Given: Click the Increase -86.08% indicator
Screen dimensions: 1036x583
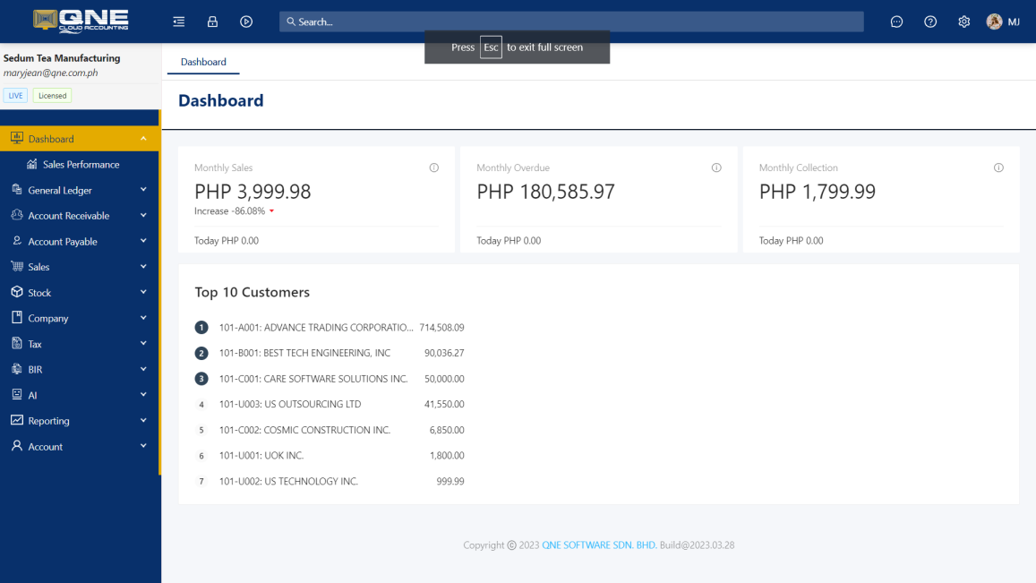Looking at the screenshot, I should pyautogui.click(x=234, y=210).
